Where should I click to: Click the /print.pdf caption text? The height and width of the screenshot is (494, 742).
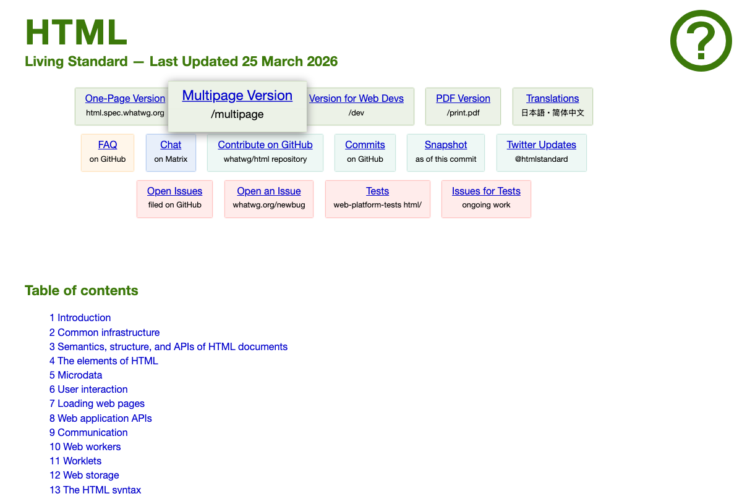[x=463, y=113]
